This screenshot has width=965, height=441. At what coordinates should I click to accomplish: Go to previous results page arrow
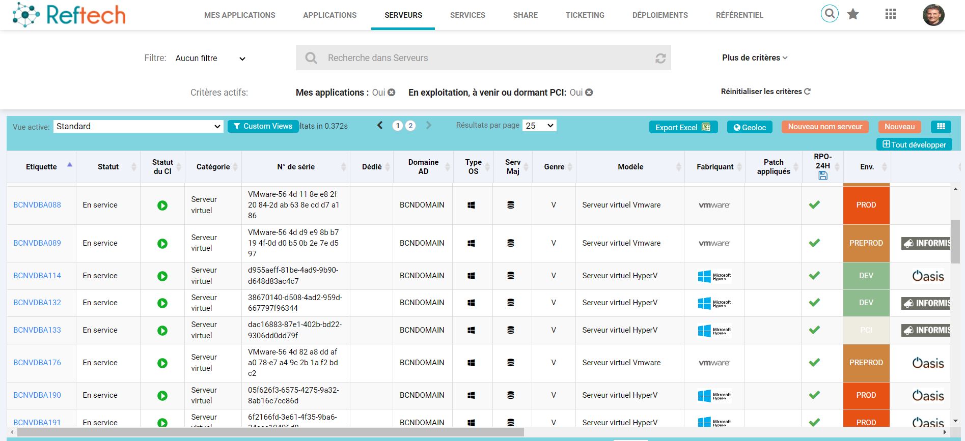coord(380,126)
